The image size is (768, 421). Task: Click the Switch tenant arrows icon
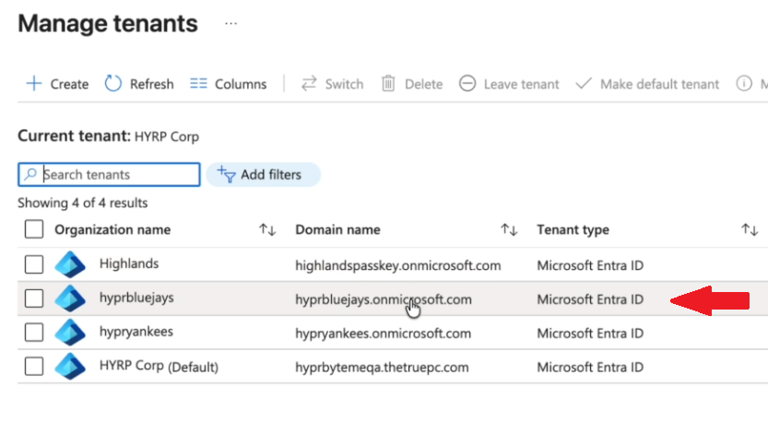tap(310, 84)
